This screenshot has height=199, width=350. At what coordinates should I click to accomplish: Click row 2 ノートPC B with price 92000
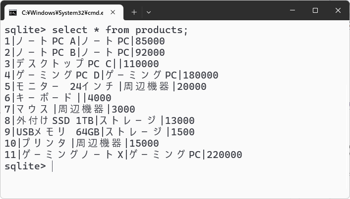pos(85,52)
